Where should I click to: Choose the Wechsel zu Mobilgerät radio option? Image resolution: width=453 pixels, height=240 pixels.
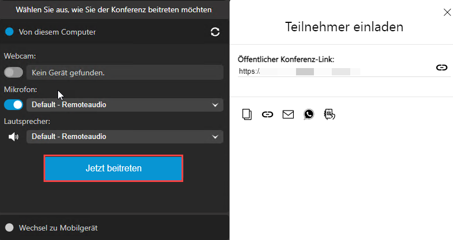click(x=9, y=228)
